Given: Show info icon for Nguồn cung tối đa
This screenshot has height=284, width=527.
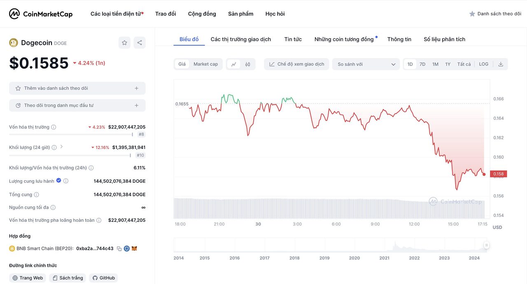Looking at the screenshot, I should 53,207.
